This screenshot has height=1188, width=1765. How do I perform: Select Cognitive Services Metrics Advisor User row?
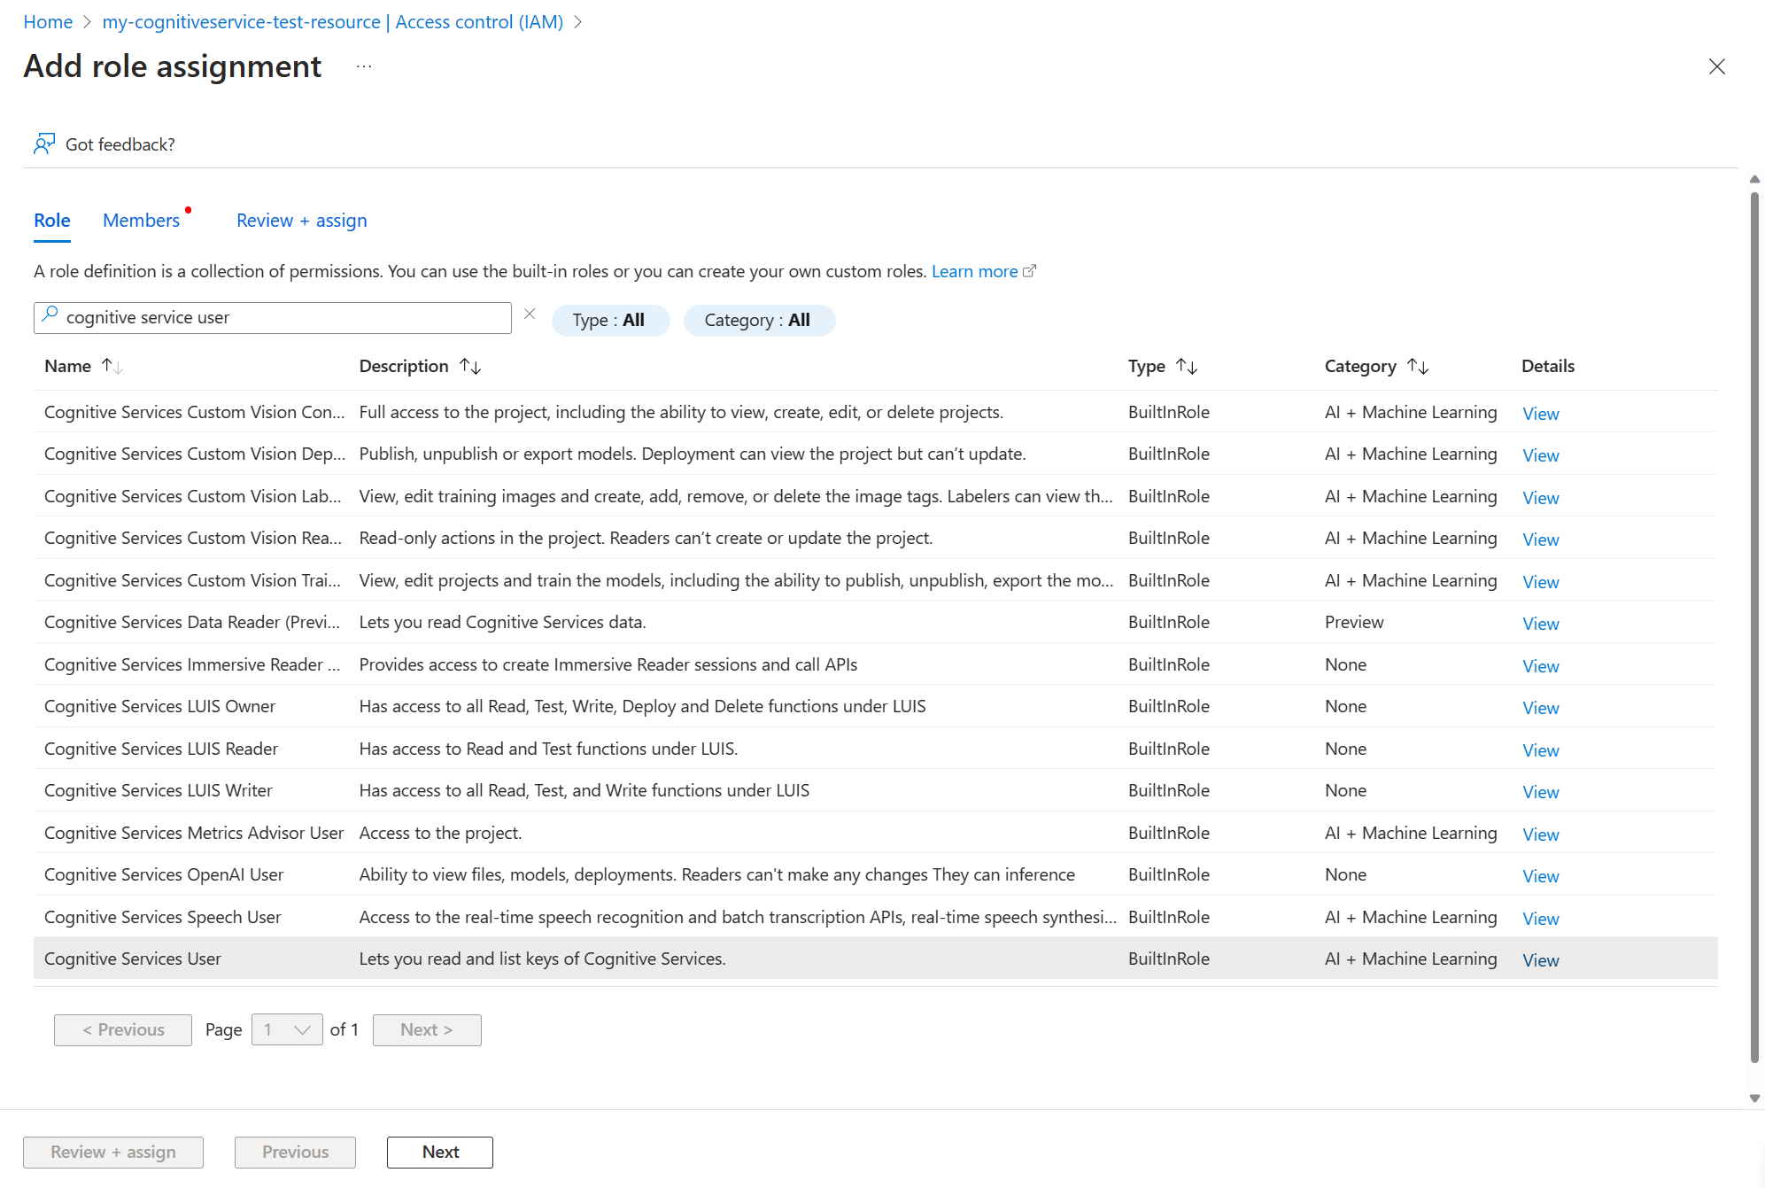point(875,833)
